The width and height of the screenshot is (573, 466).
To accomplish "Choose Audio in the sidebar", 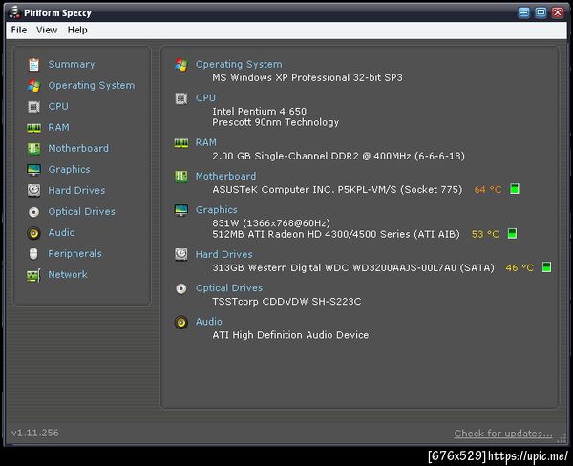I will (x=61, y=232).
